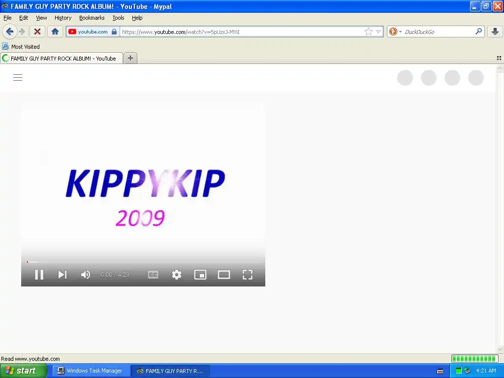Focus the URL address field
Screen dimensions: 504x378
242,32
